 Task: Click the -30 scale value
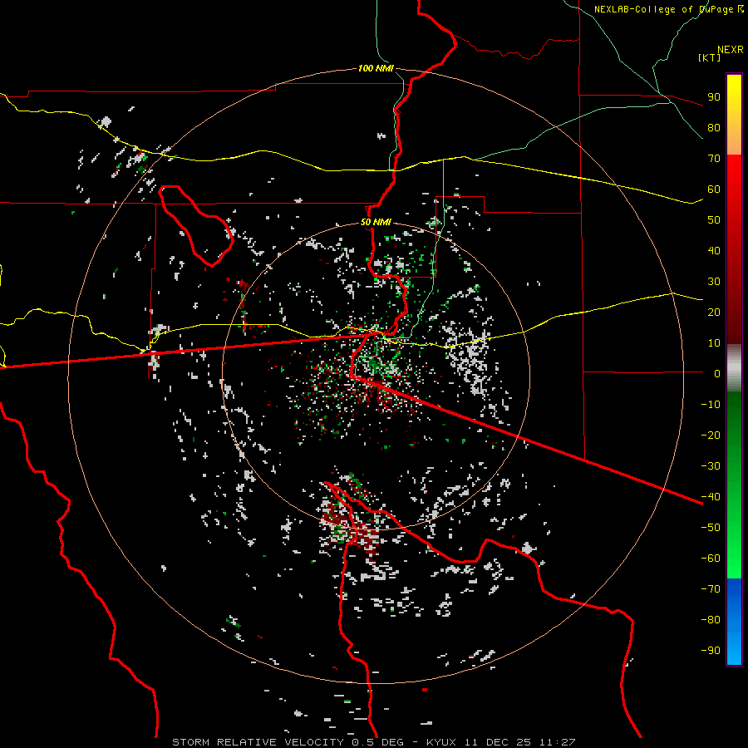(711, 465)
